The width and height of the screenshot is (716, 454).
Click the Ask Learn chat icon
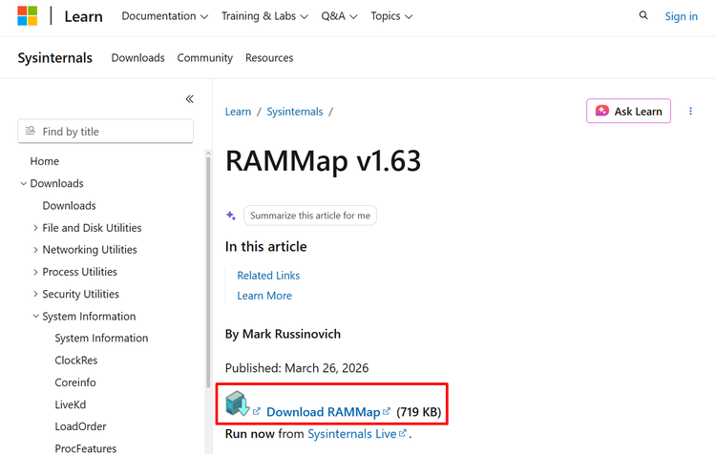pyautogui.click(x=602, y=112)
